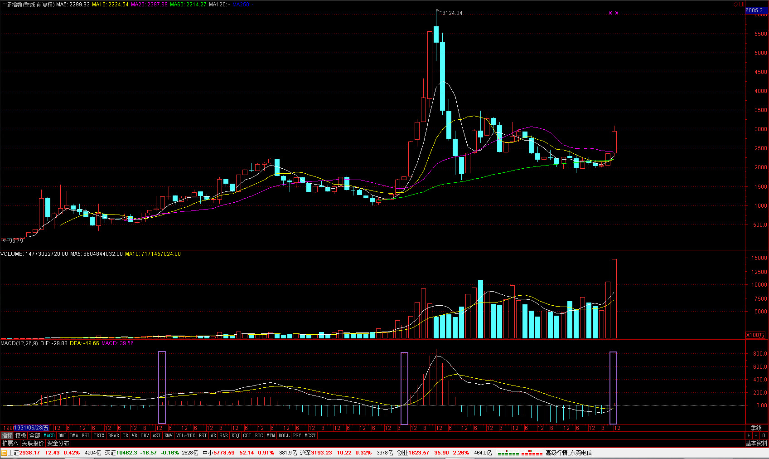Select the MACD indicator tab
769x459 pixels.
click(x=49, y=435)
